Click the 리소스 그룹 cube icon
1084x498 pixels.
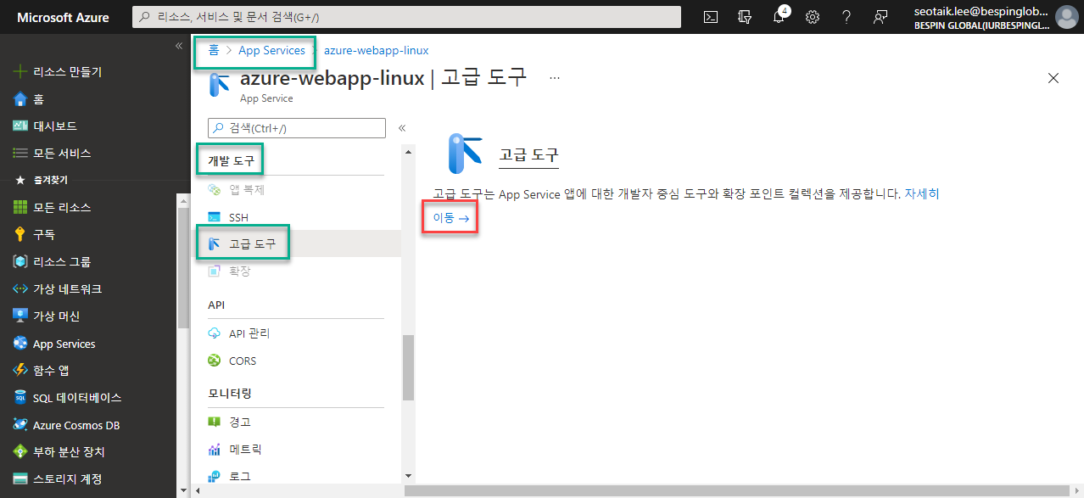[21, 261]
